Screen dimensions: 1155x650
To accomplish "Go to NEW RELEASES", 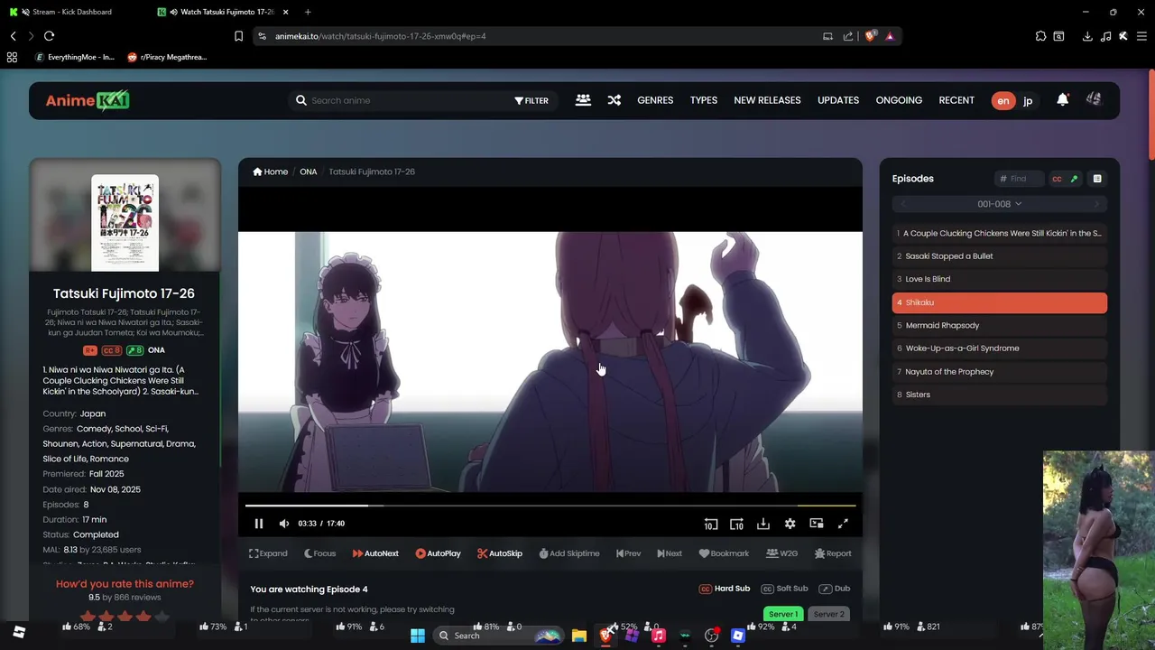I will [x=767, y=100].
